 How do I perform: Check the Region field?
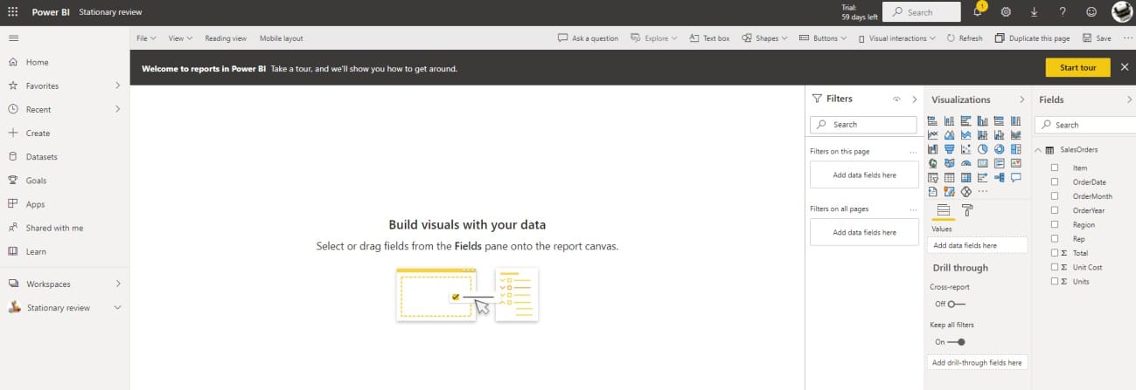[x=1055, y=224]
